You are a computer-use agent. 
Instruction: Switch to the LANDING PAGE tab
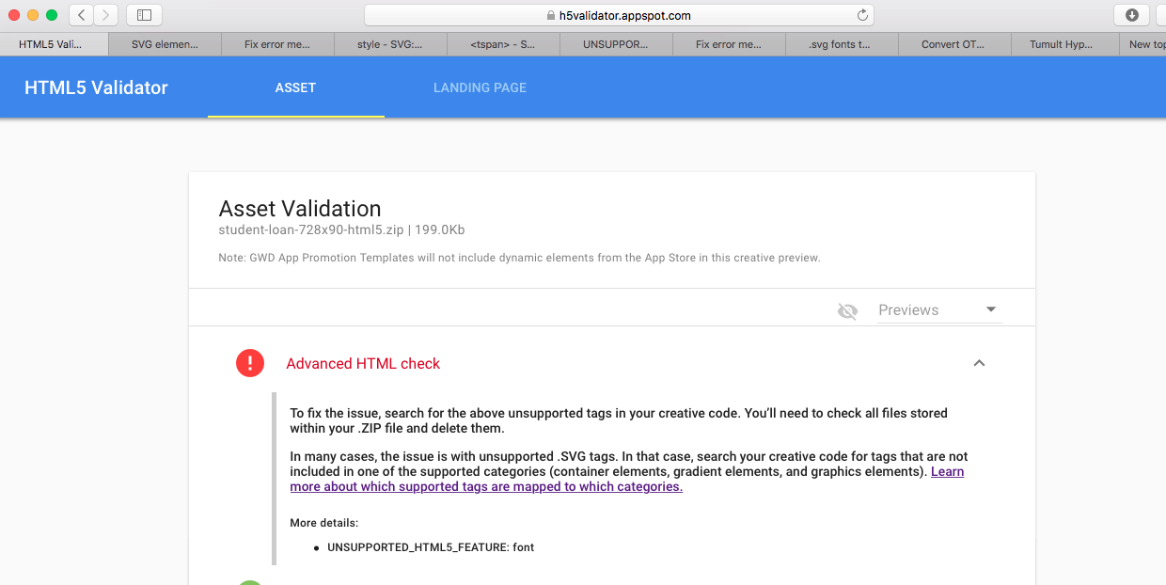480,87
